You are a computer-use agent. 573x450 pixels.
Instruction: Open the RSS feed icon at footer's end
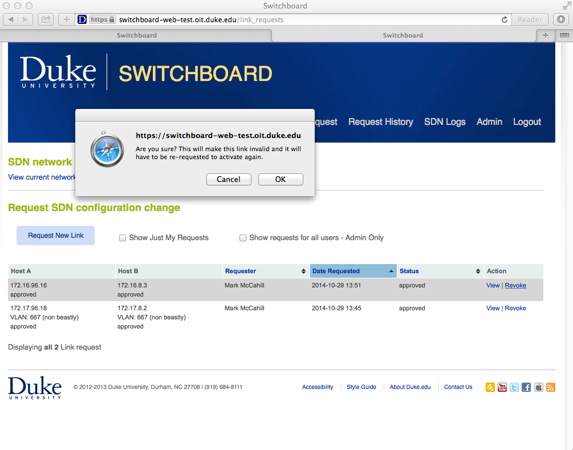coord(551,387)
